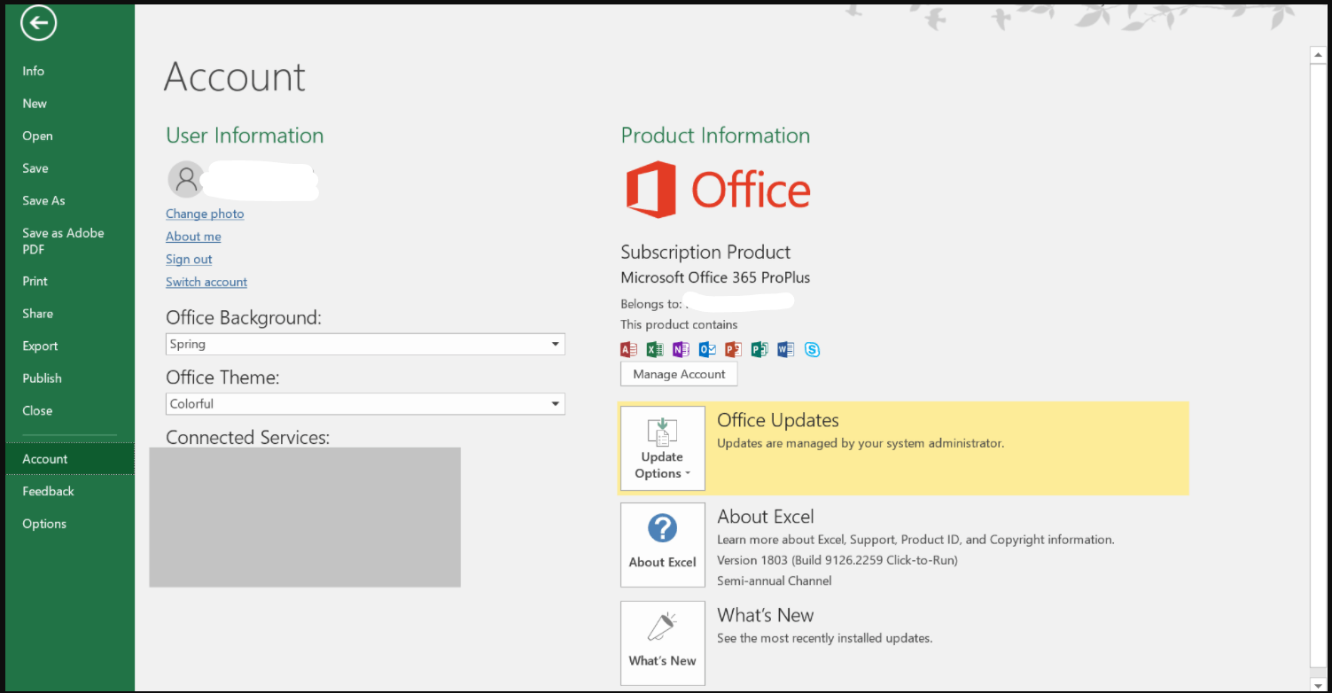Go back using the arrow circle icon

[39, 24]
